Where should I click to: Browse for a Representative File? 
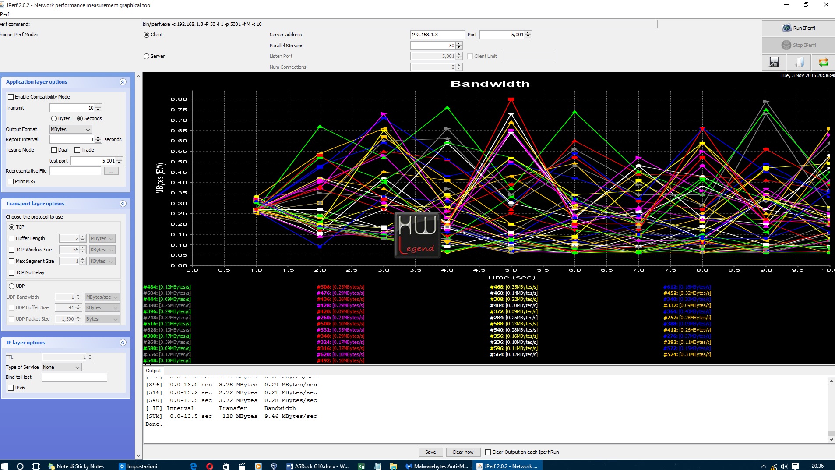click(111, 171)
